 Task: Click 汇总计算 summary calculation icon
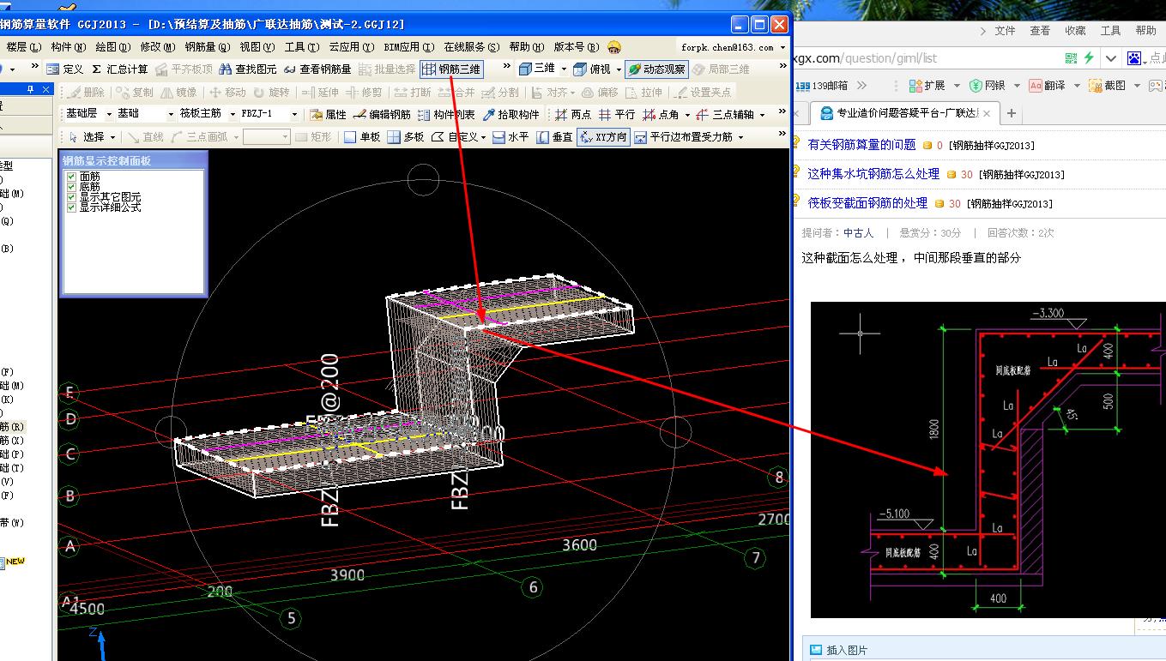click(119, 69)
